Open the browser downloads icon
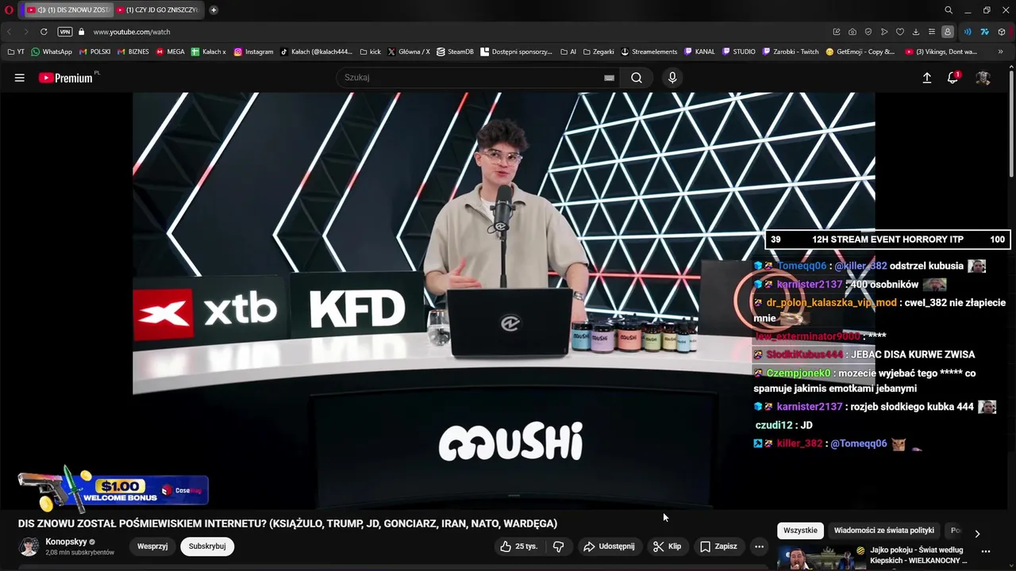Screen dimensions: 1016x571 click(916, 32)
